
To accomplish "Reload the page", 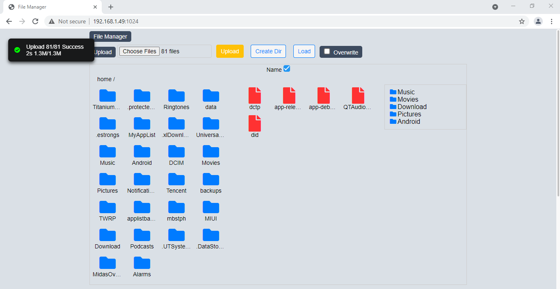I will [x=35, y=21].
